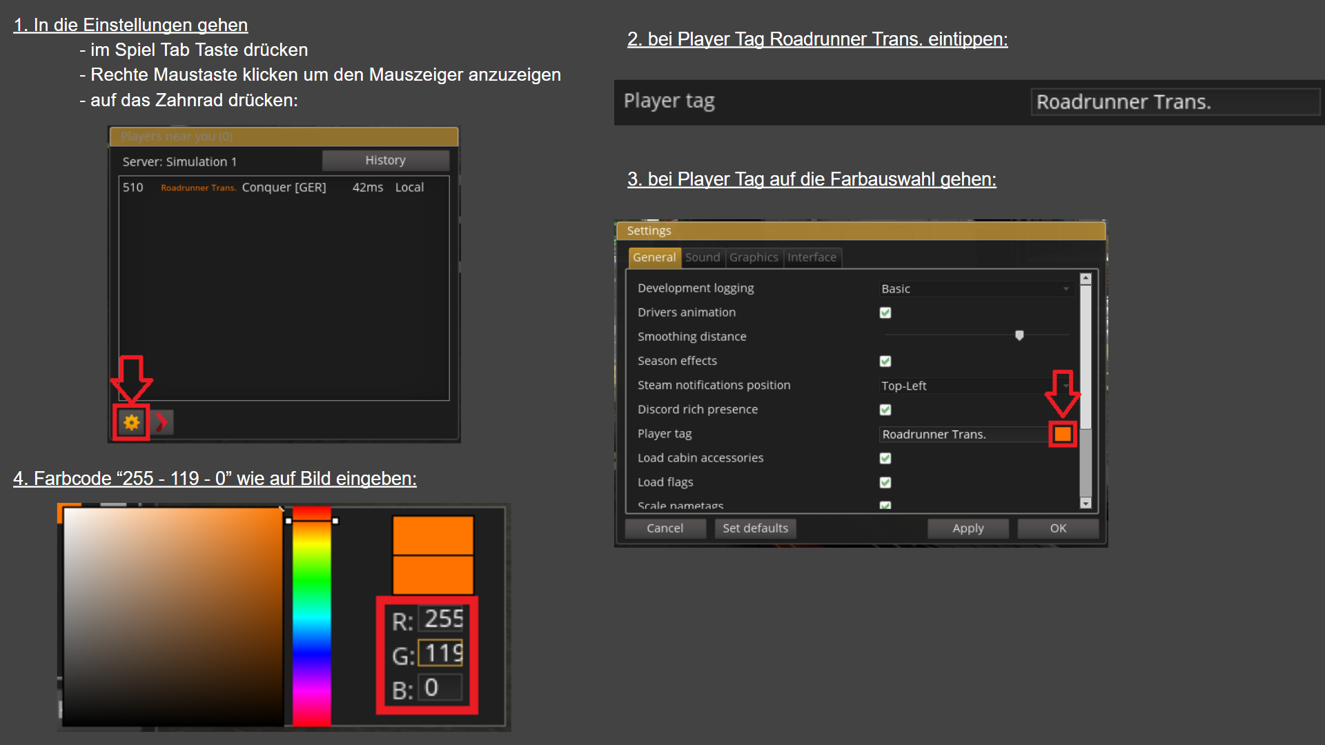This screenshot has width=1325, height=745.
Task: Click the orange gear settings icon
Action: [131, 422]
